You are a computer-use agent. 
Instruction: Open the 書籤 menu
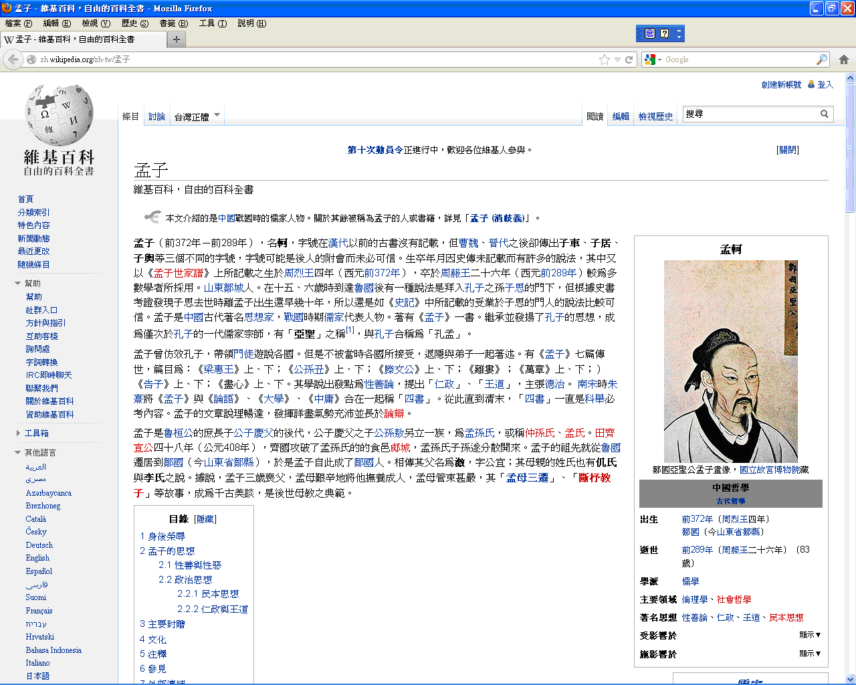[x=173, y=23]
